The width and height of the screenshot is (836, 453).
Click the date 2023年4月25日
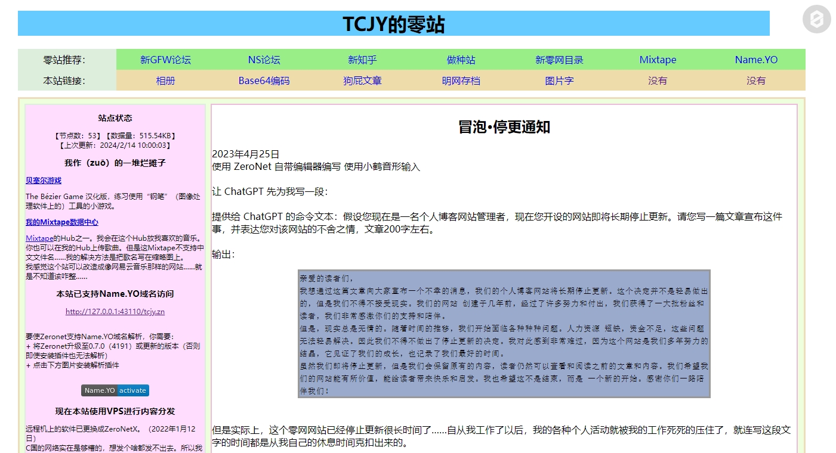click(x=246, y=154)
